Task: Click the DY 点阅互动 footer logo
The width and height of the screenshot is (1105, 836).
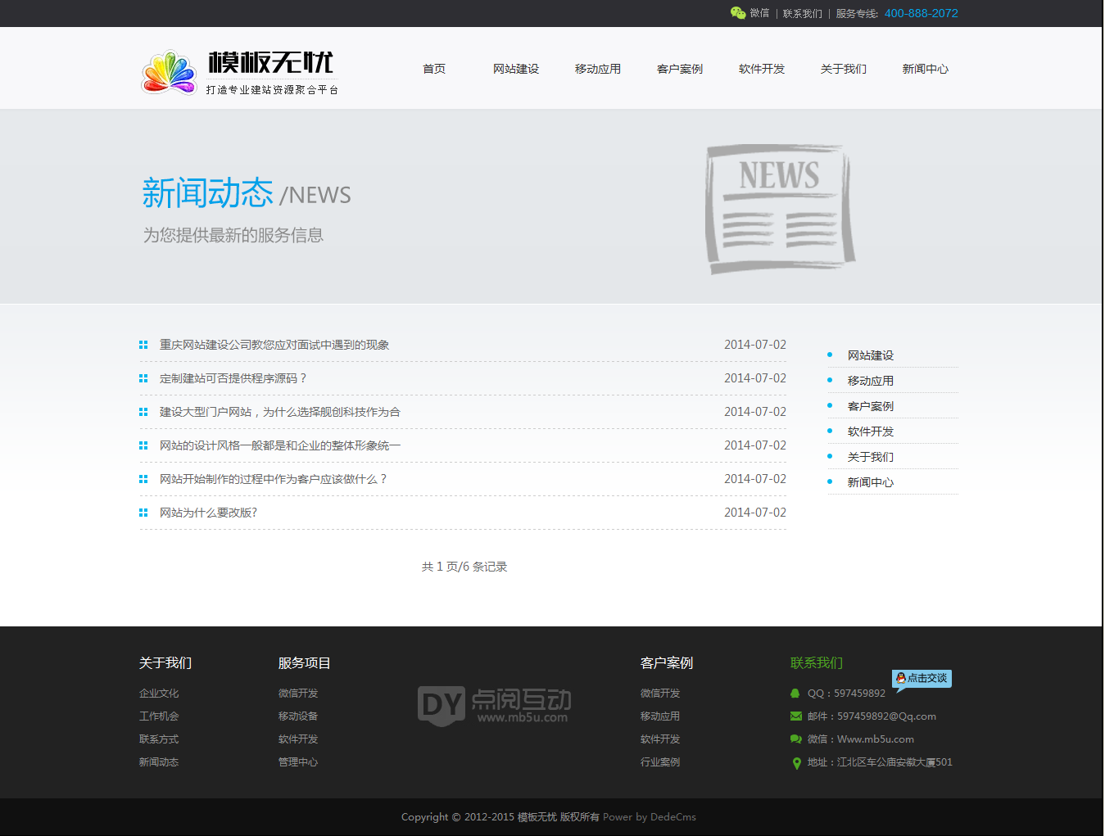Action: (x=494, y=705)
